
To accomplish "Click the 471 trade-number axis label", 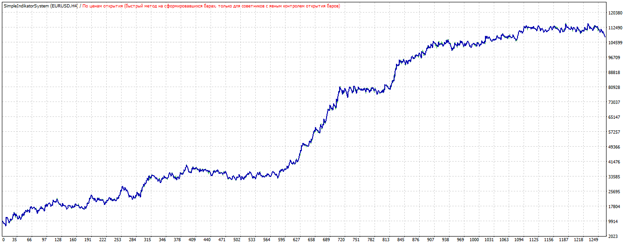I will [x=222, y=240].
